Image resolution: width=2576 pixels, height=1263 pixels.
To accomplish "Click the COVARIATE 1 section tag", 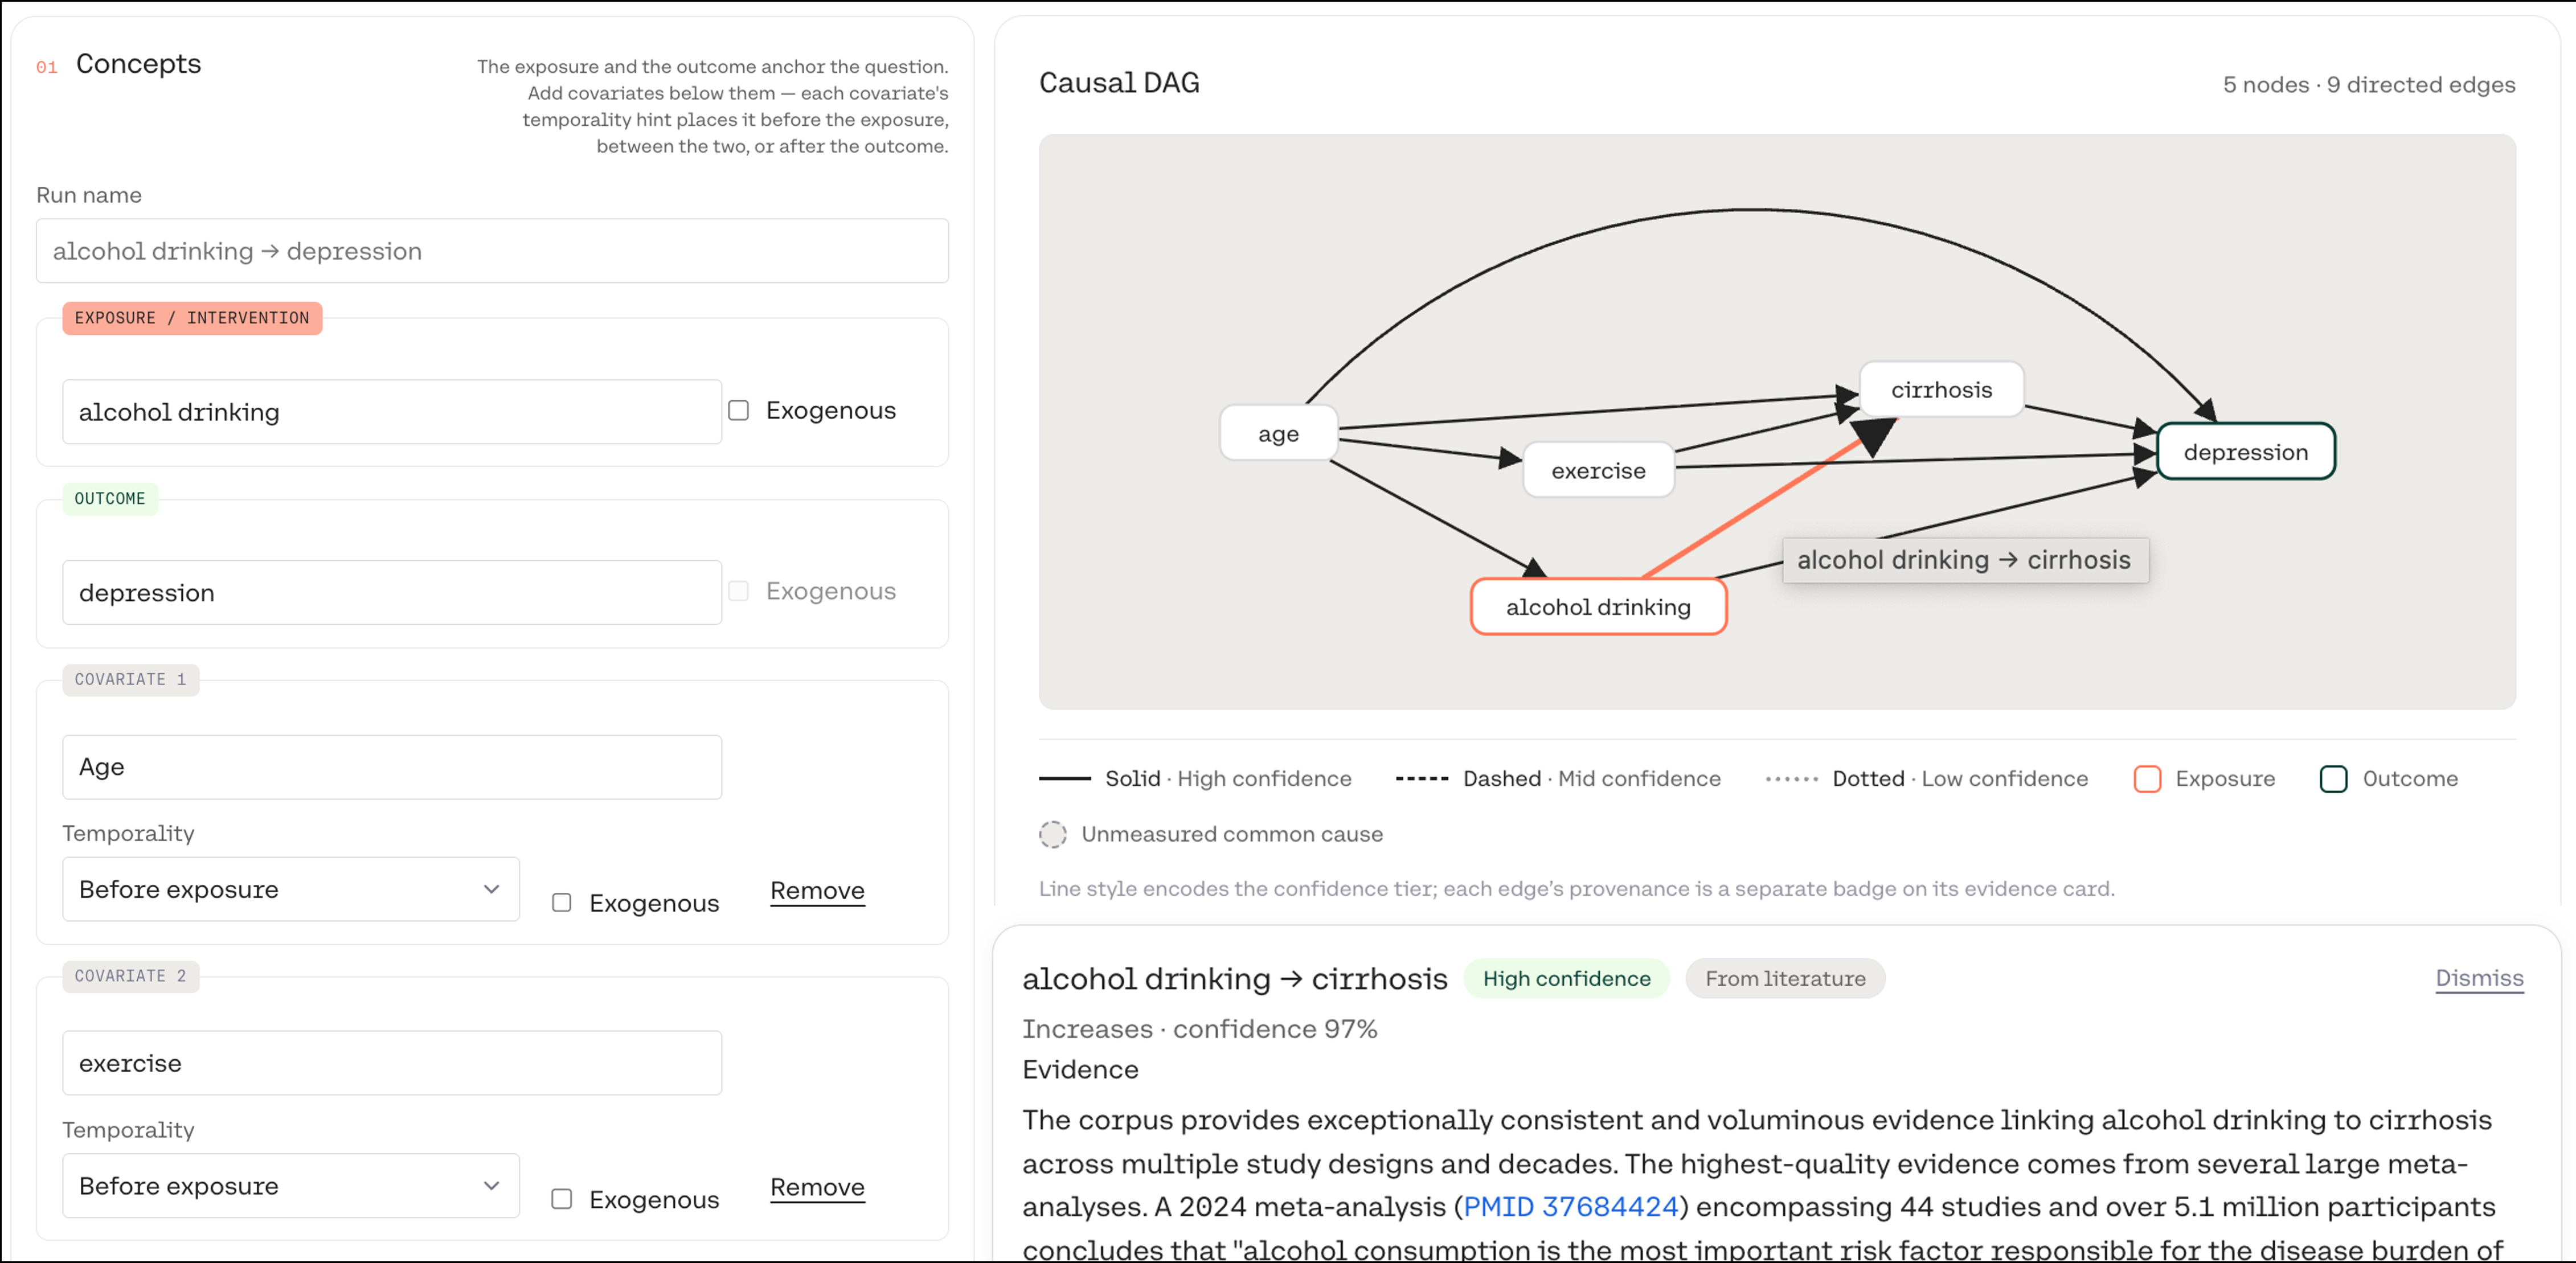I will (x=131, y=680).
